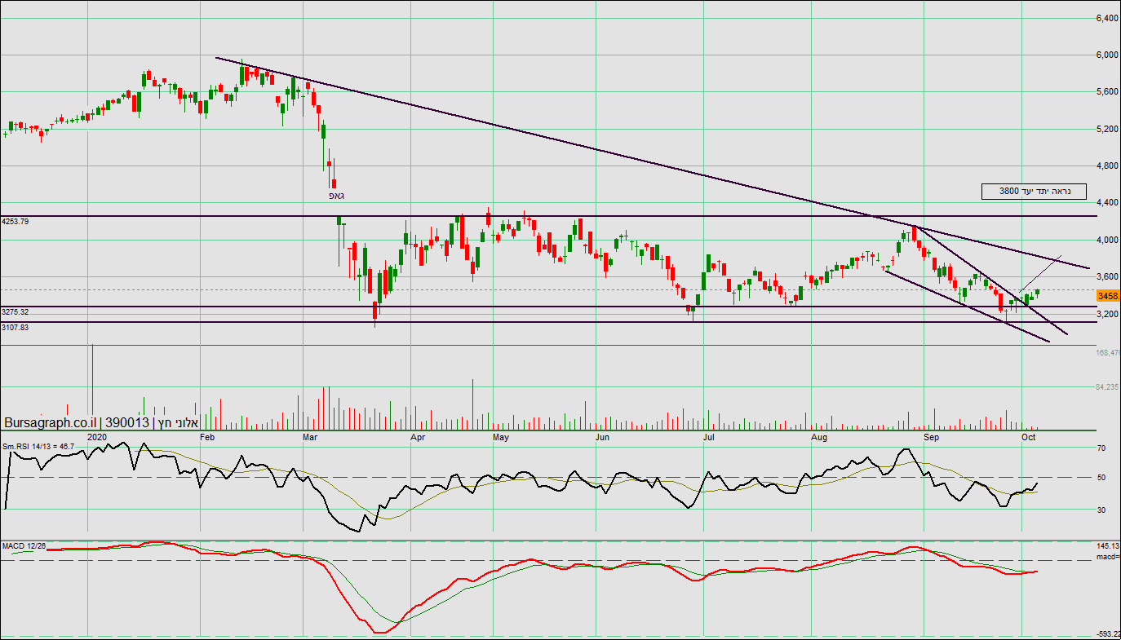The height and width of the screenshot is (640, 1121).
Task: Click the 2020 year label on time axis
Action: (97, 438)
